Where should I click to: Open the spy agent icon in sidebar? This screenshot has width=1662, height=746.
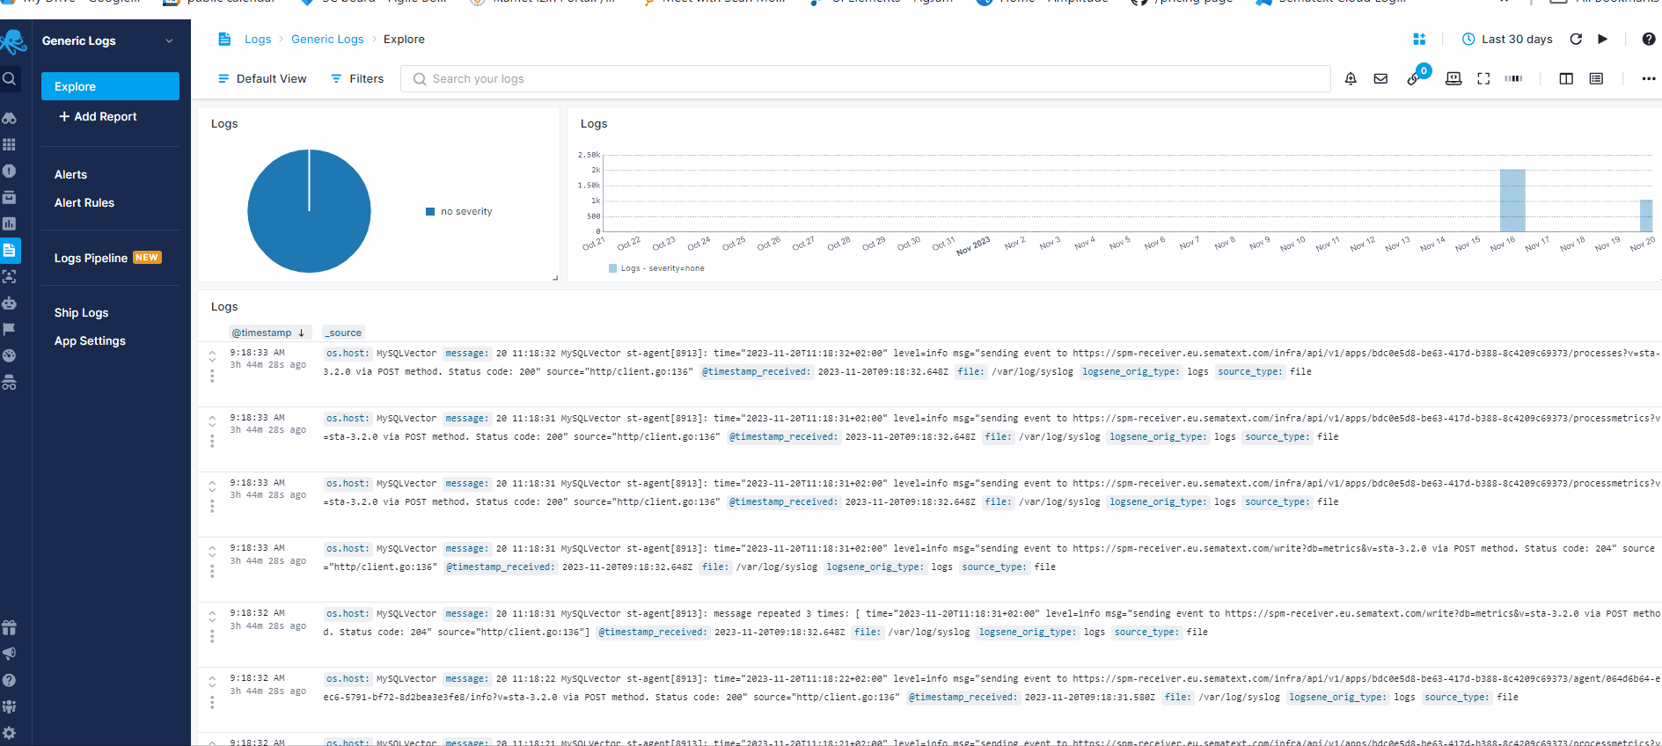(9, 383)
